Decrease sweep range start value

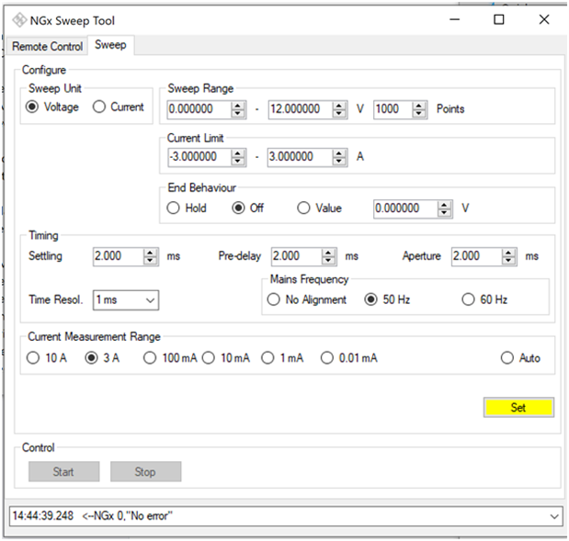coord(238,113)
